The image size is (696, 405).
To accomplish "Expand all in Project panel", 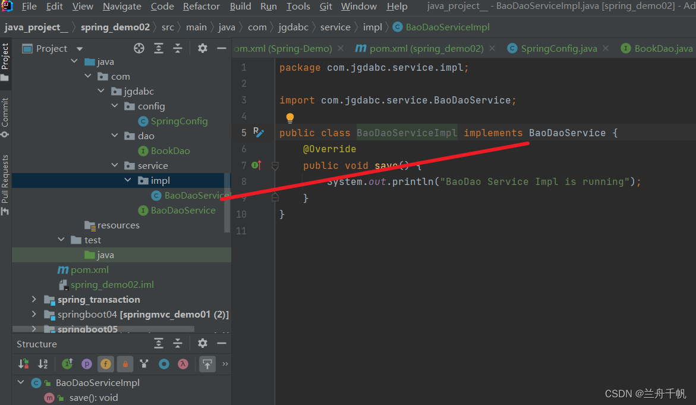I will 159,48.
